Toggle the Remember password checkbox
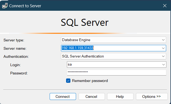 point(68,81)
